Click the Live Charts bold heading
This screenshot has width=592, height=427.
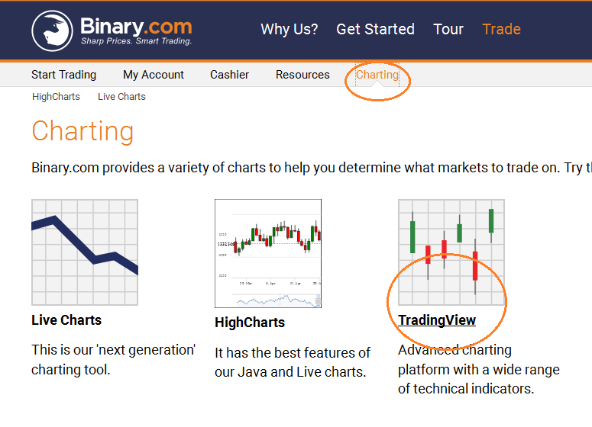pos(66,320)
